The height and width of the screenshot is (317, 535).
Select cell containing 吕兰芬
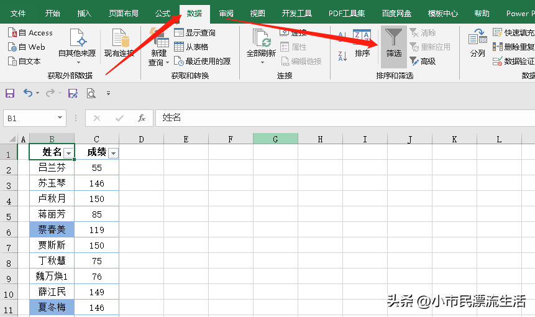coord(52,167)
